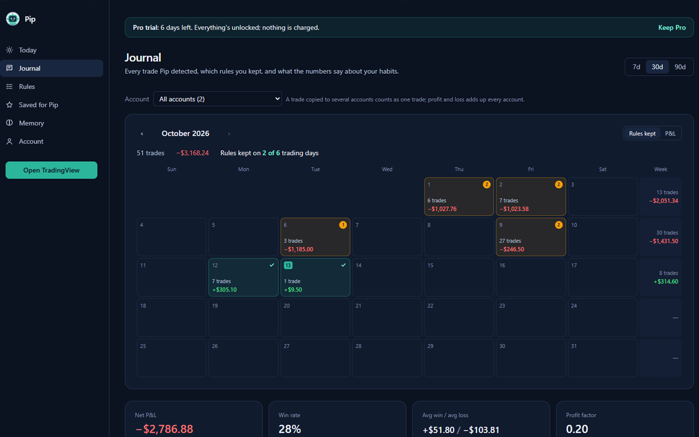Click the sun icon beside Today
The image size is (699, 437).
click(x=9, y=50)
